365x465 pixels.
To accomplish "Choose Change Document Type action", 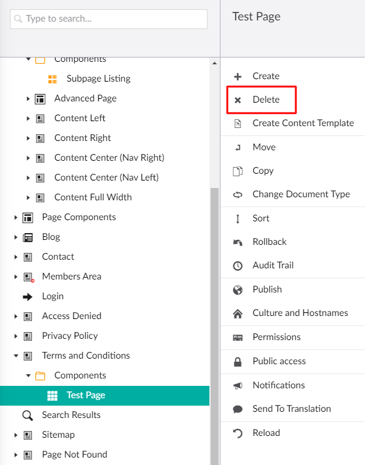I will coord(301,194).
